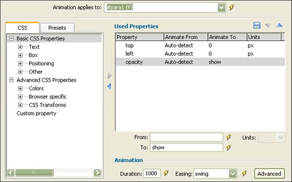Click the lightning icon next to From field
Viewport: 292px width, 182px height.
pos(229,137)
